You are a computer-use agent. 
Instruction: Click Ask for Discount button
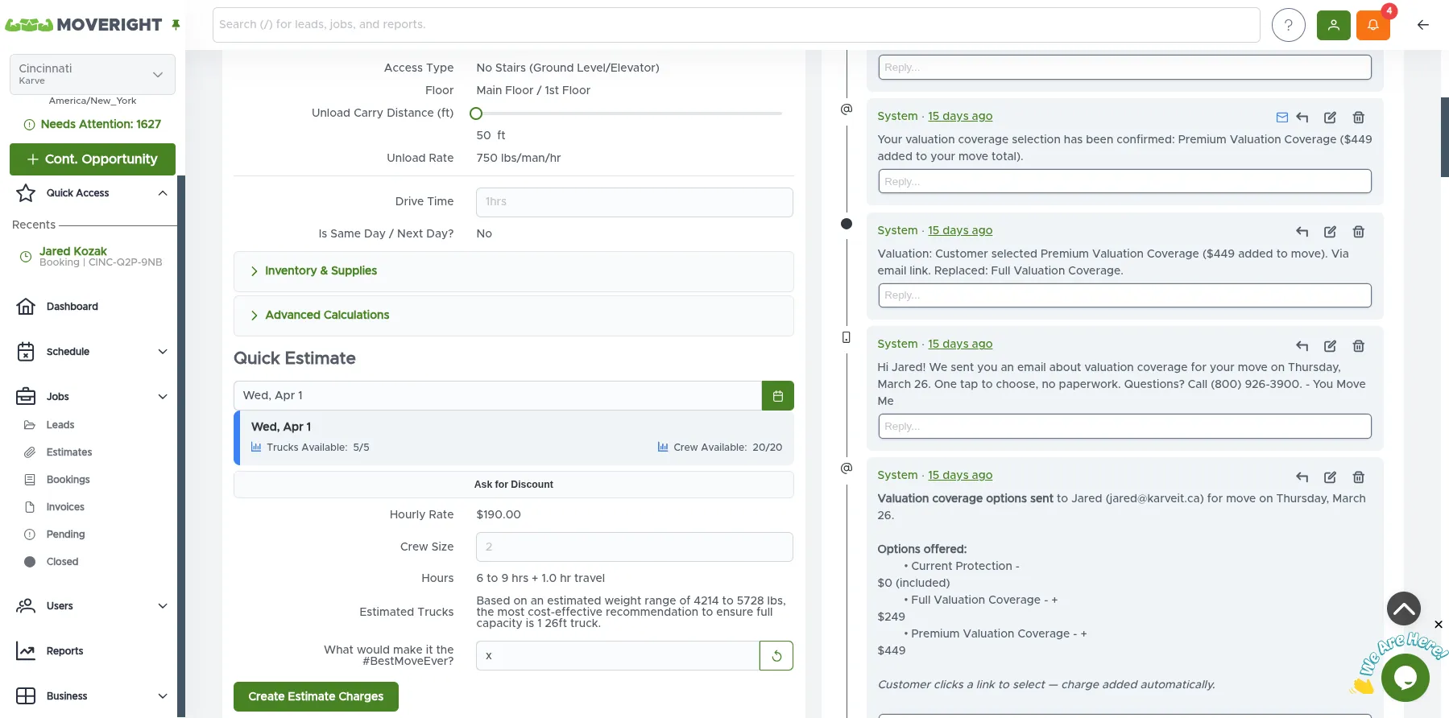(514, 485)
